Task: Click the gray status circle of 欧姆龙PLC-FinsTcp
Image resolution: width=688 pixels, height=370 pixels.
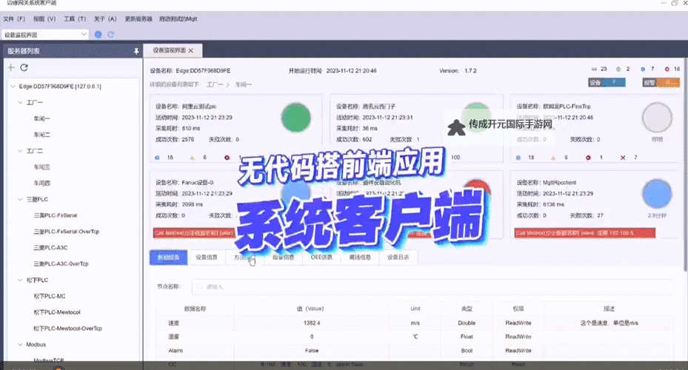Action: coord(657,118)
